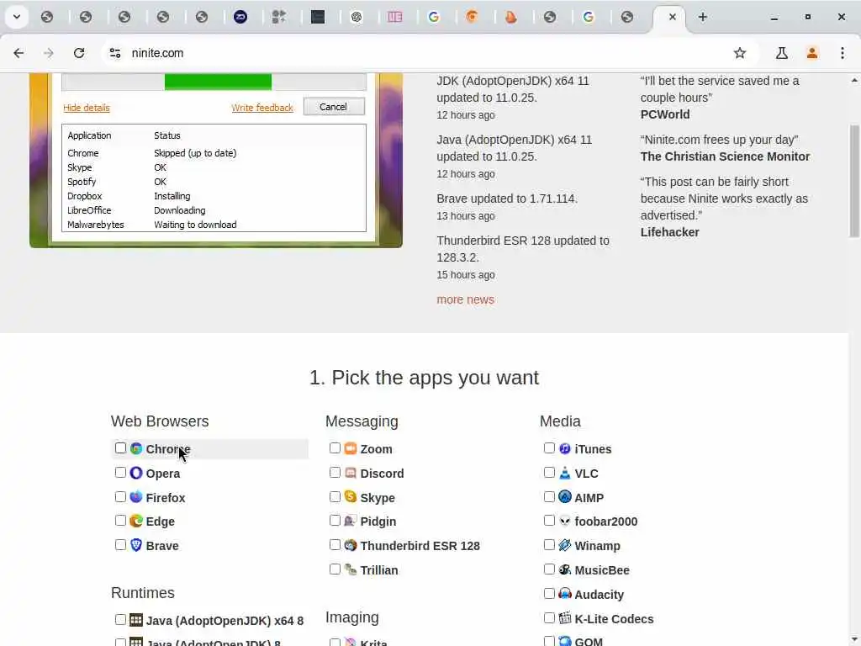Click the Audacity headphones icon
The width and height of the screenshot is (861, 646).
coord(565,594)
